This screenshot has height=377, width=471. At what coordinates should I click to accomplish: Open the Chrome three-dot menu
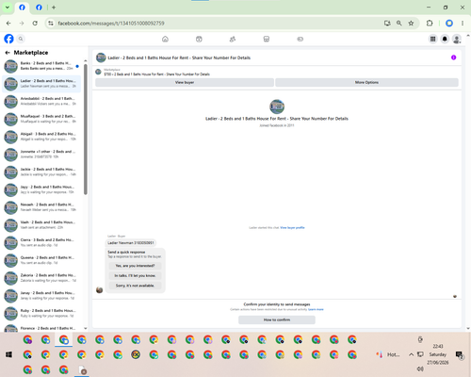463,24
